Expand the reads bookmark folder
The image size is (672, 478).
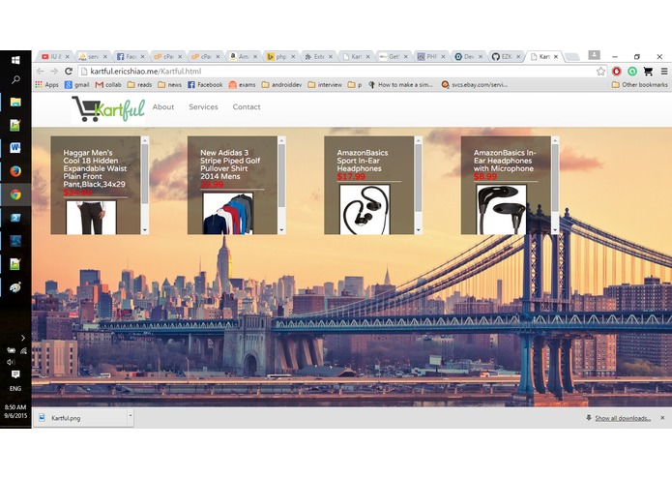pos(139,85)
